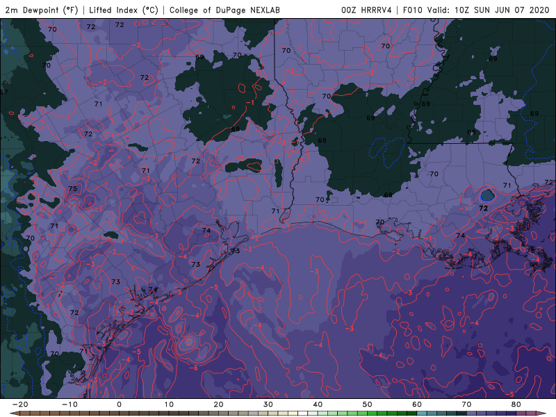Click the "-20" color scale label

tap(20, 404)
